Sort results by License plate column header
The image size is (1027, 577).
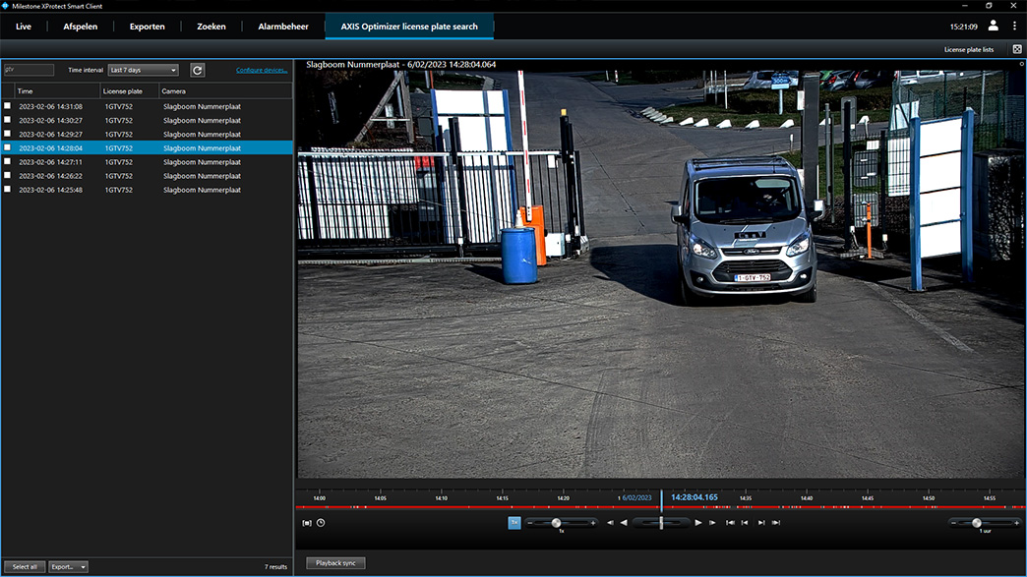pyautogui.click(x=130, y=91)
